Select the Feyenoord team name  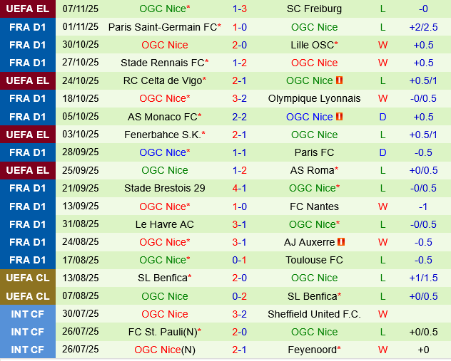click(312, 350)
